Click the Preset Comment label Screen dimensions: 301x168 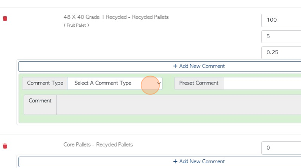pyautogui.click(x=199, y=83)
